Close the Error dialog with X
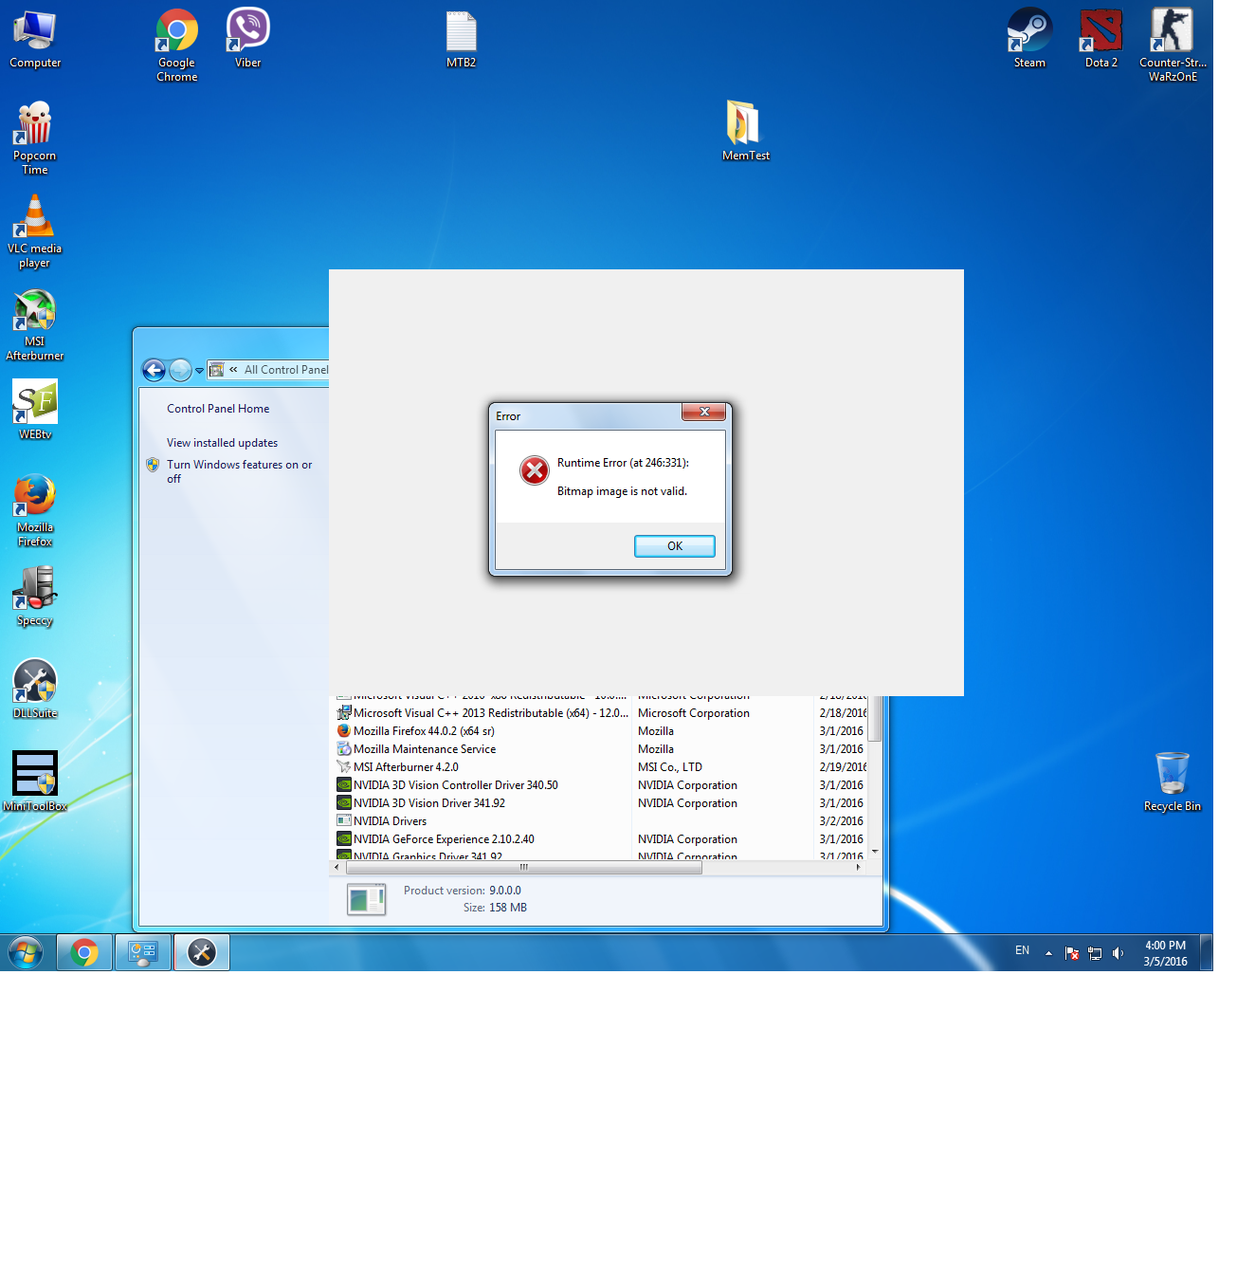Screen dimensions: 1255x1269 704,412
